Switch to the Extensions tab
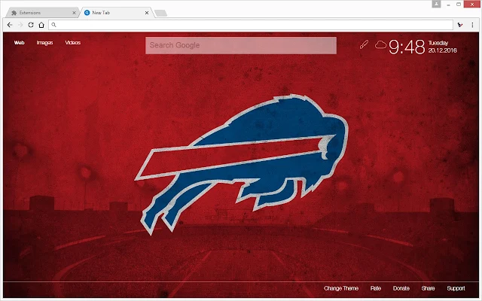 [41, 13]
